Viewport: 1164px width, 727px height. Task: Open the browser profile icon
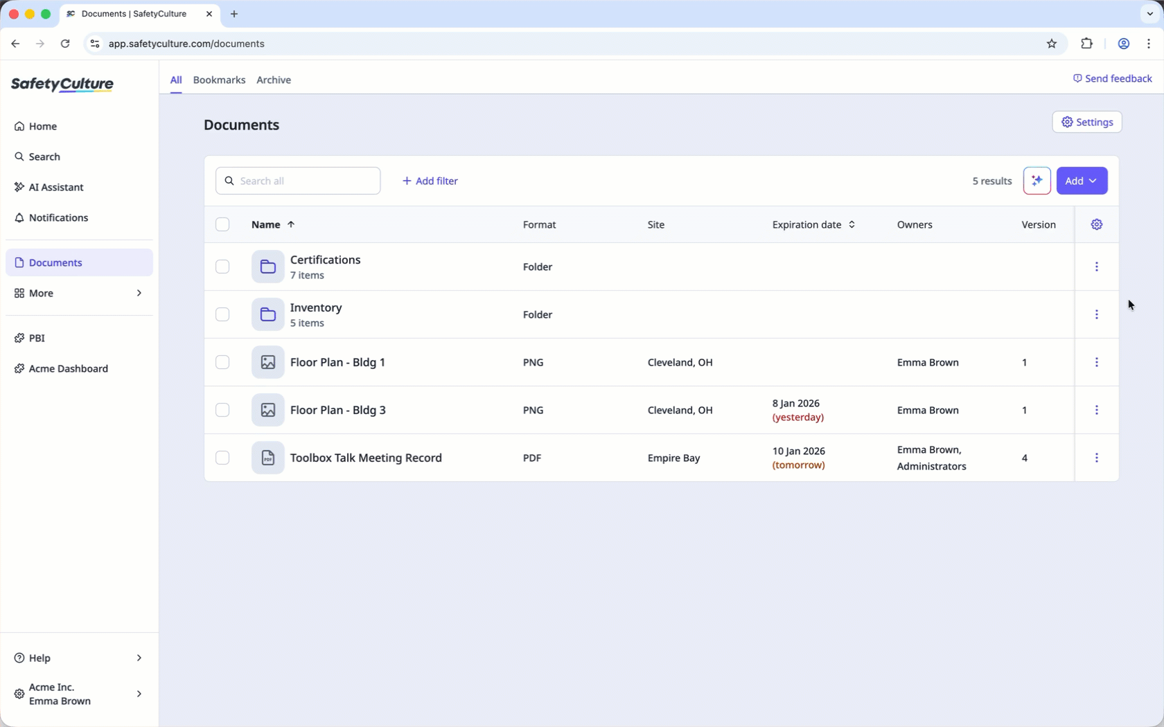click(1123, 44)
